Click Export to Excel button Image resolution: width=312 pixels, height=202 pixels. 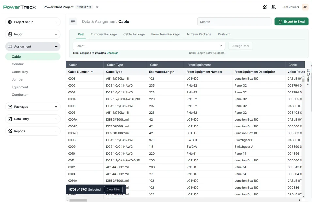coord(291,22)
